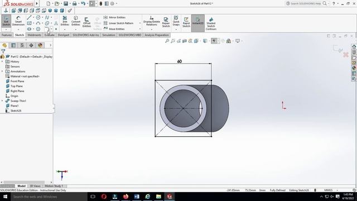
Task: Click Material not specified item
Action: 22,76
